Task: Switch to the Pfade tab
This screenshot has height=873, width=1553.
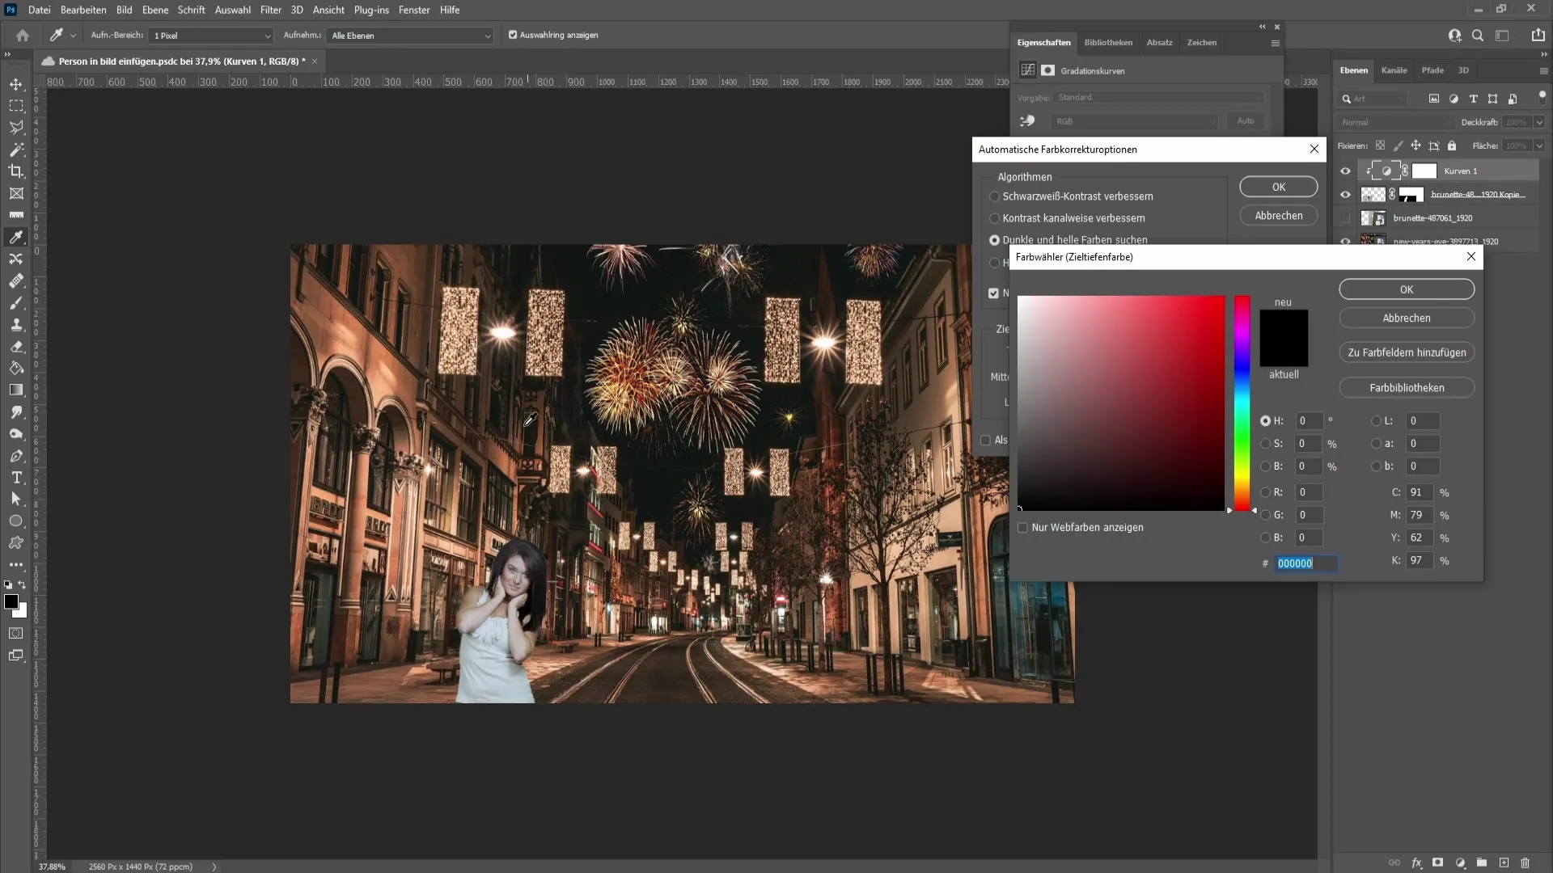Action: [x=1432, y=70]
